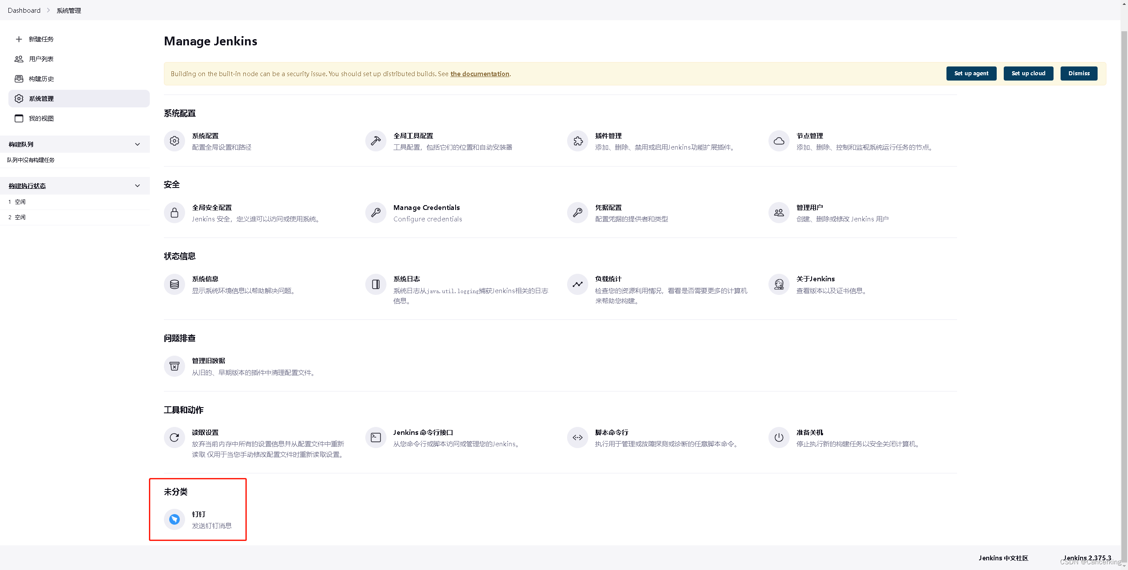Click the chart icon for 负载统计
The width and height of the screenshot is (1128, 570).
coord(578,284)
